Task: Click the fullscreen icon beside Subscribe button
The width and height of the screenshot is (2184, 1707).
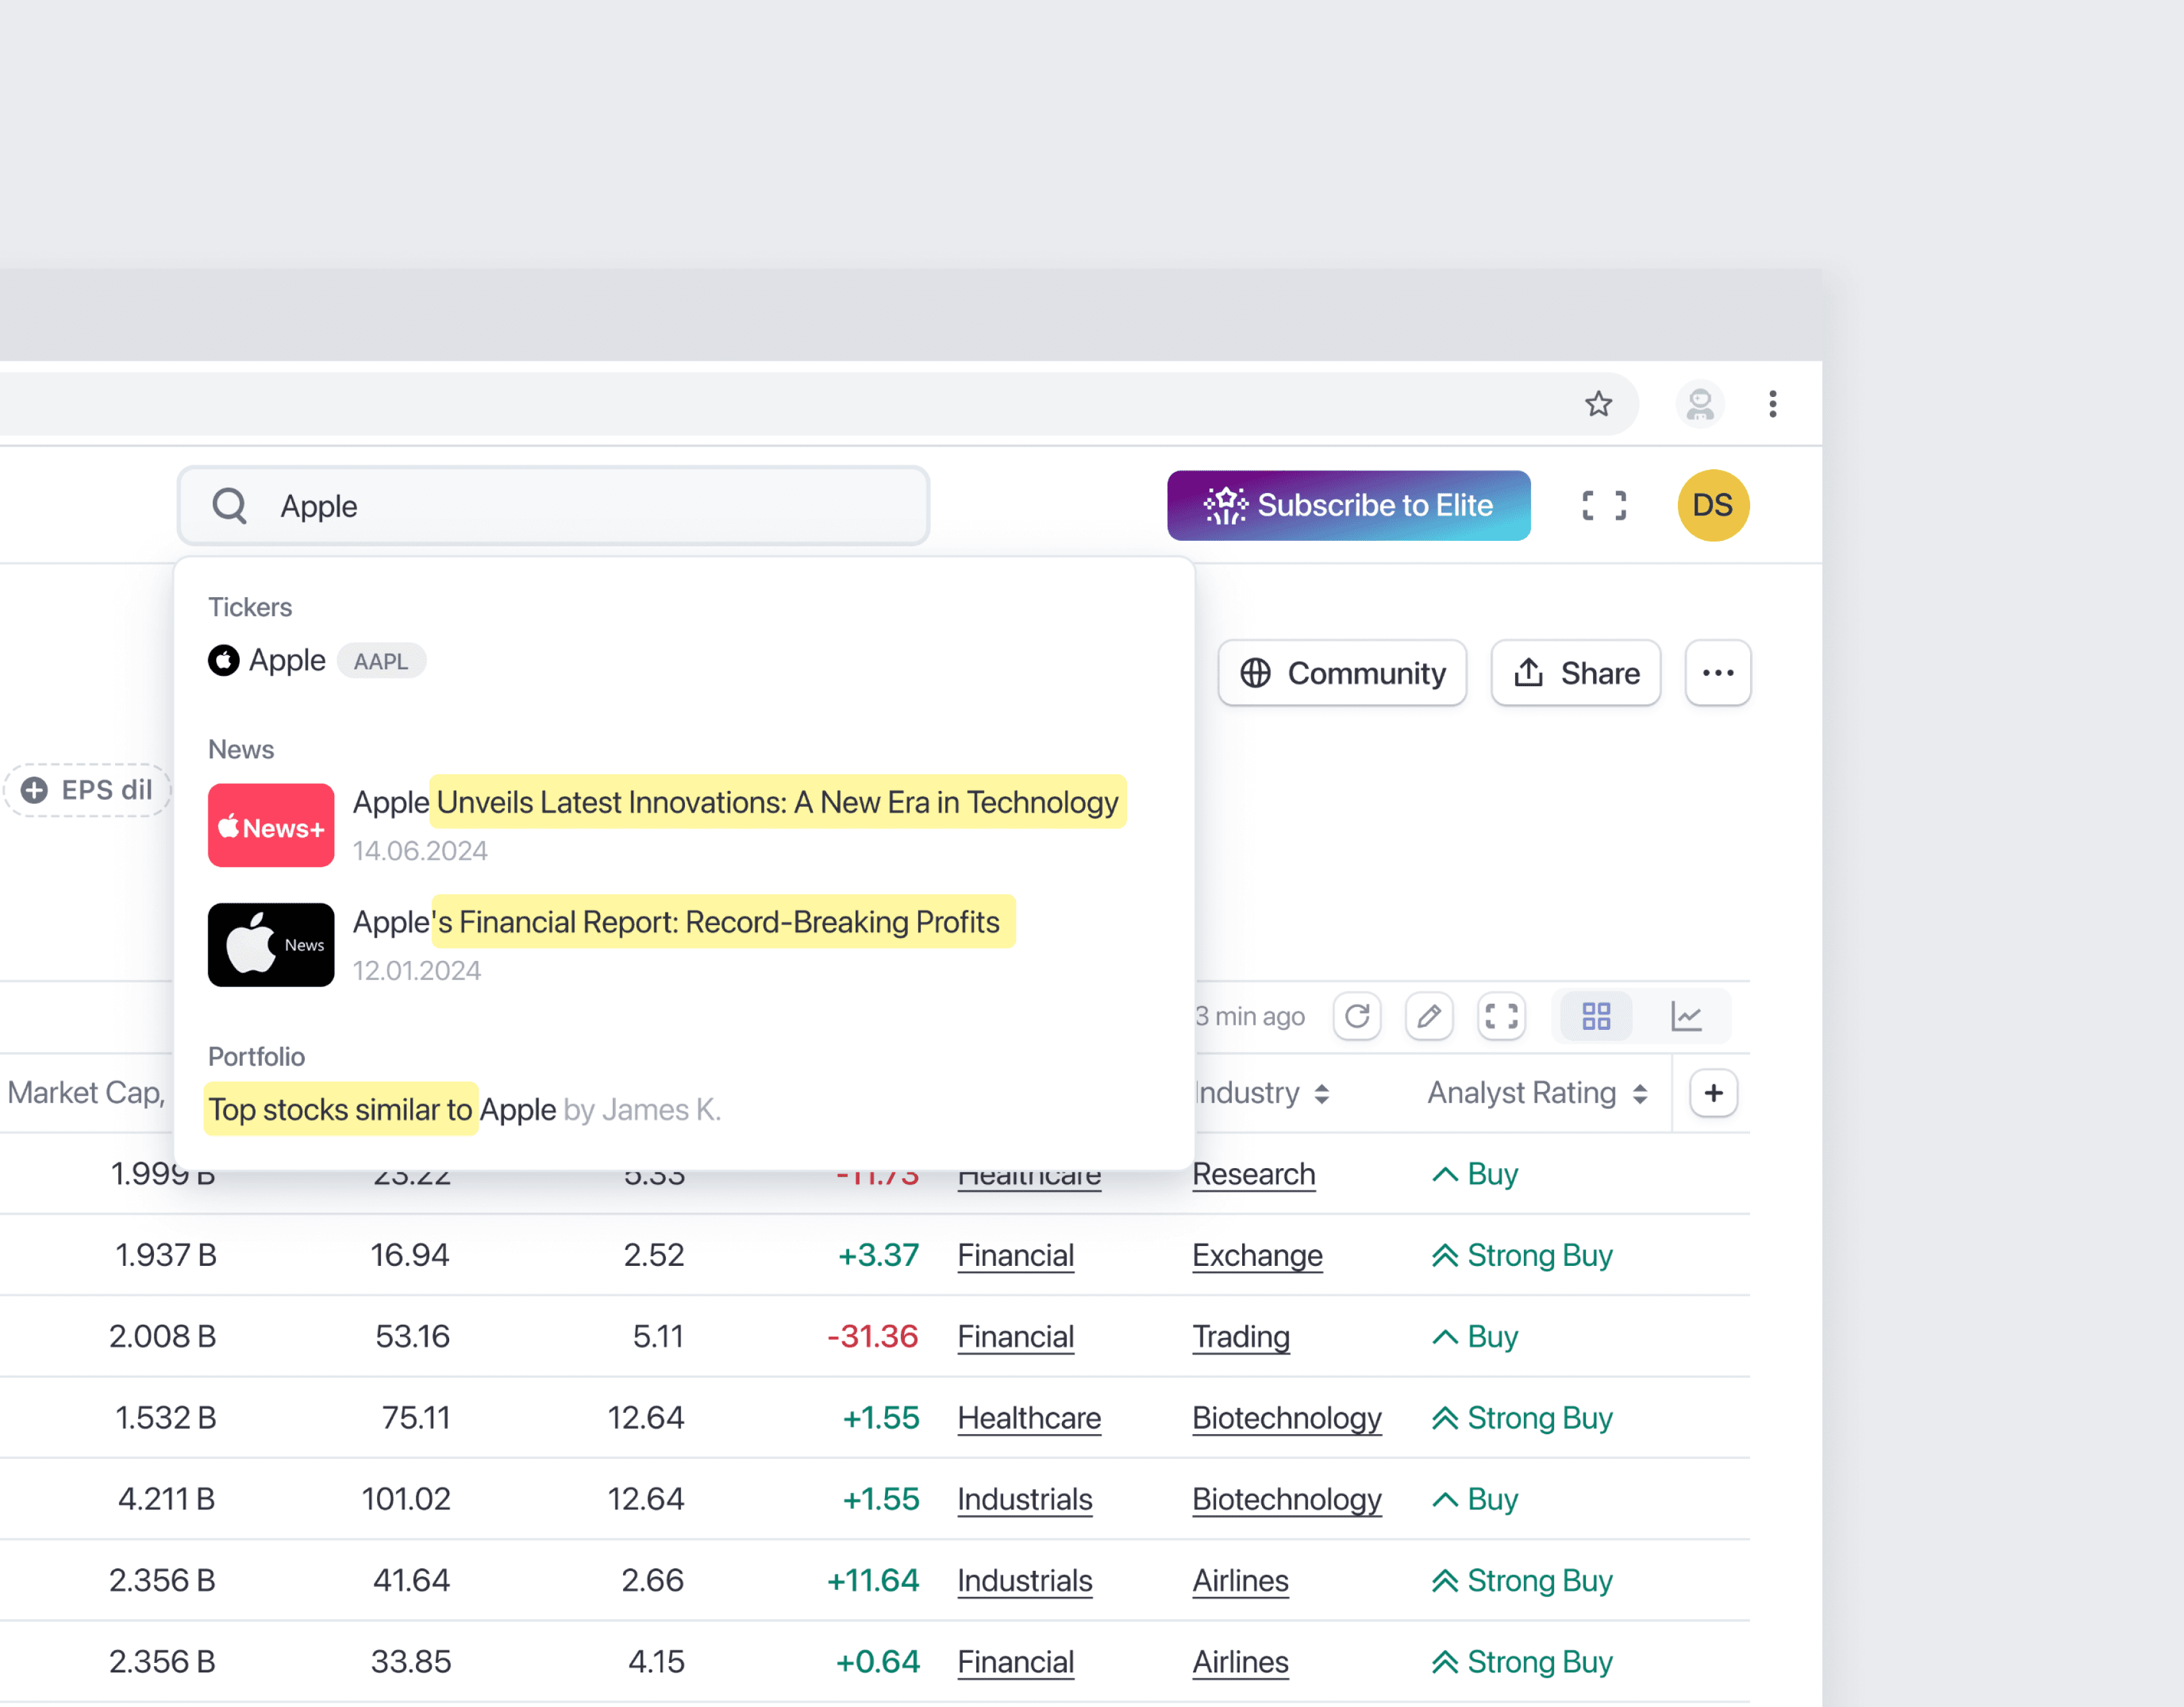Action: click(x=1603, y=505)
